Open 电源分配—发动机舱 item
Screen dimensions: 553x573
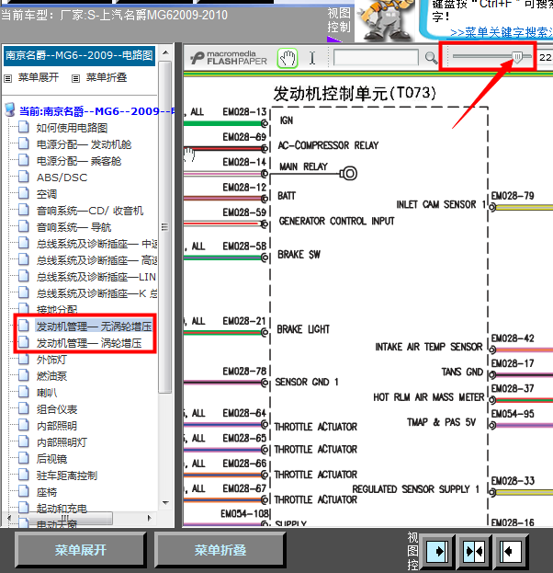click(x=84, y=144)
